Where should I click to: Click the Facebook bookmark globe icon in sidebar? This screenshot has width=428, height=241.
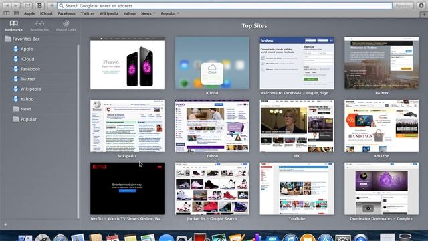[16, 69]
